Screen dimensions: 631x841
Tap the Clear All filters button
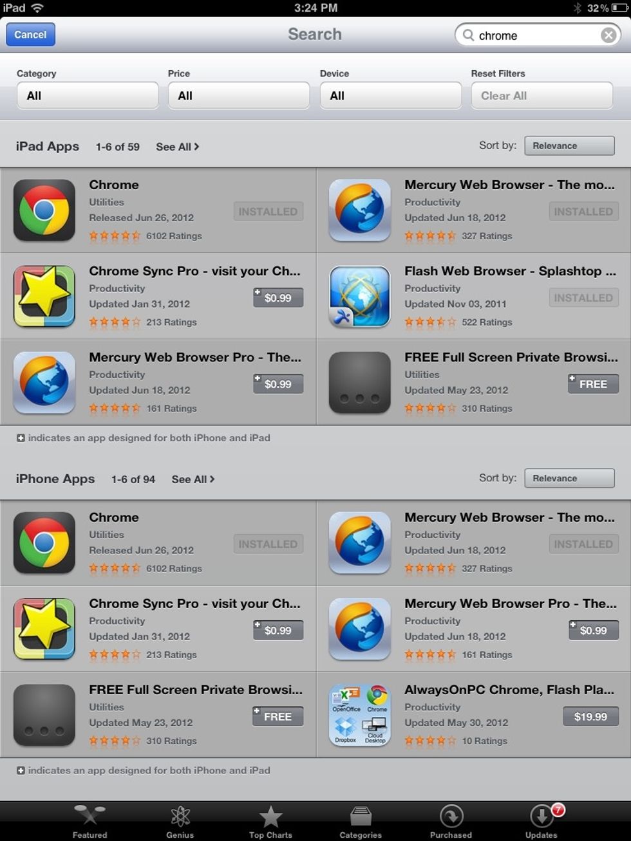pyautogui.click(x=542, y=95)
